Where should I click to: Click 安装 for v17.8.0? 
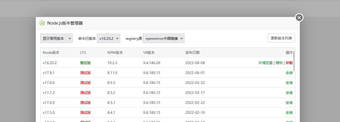(289, 83)
